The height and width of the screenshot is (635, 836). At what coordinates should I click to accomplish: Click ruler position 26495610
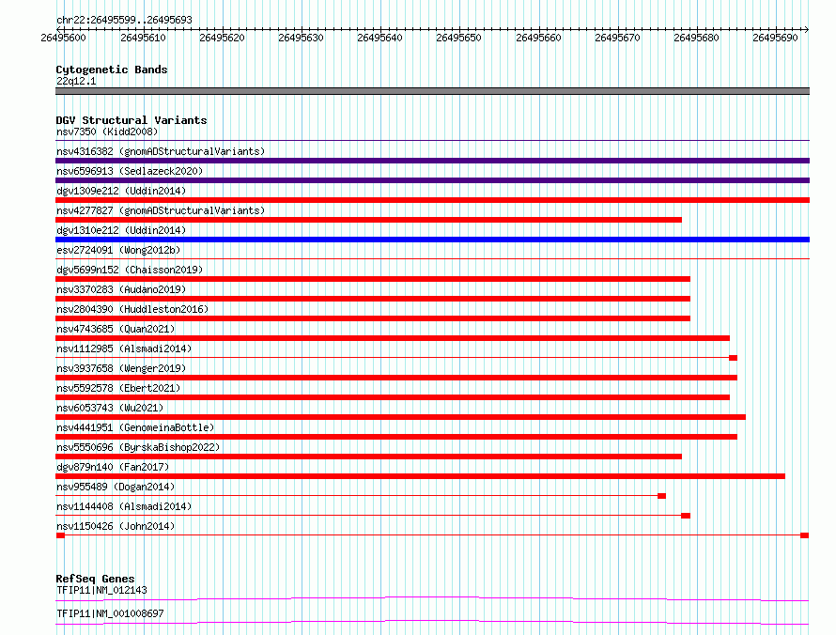(x=143, y=38)
